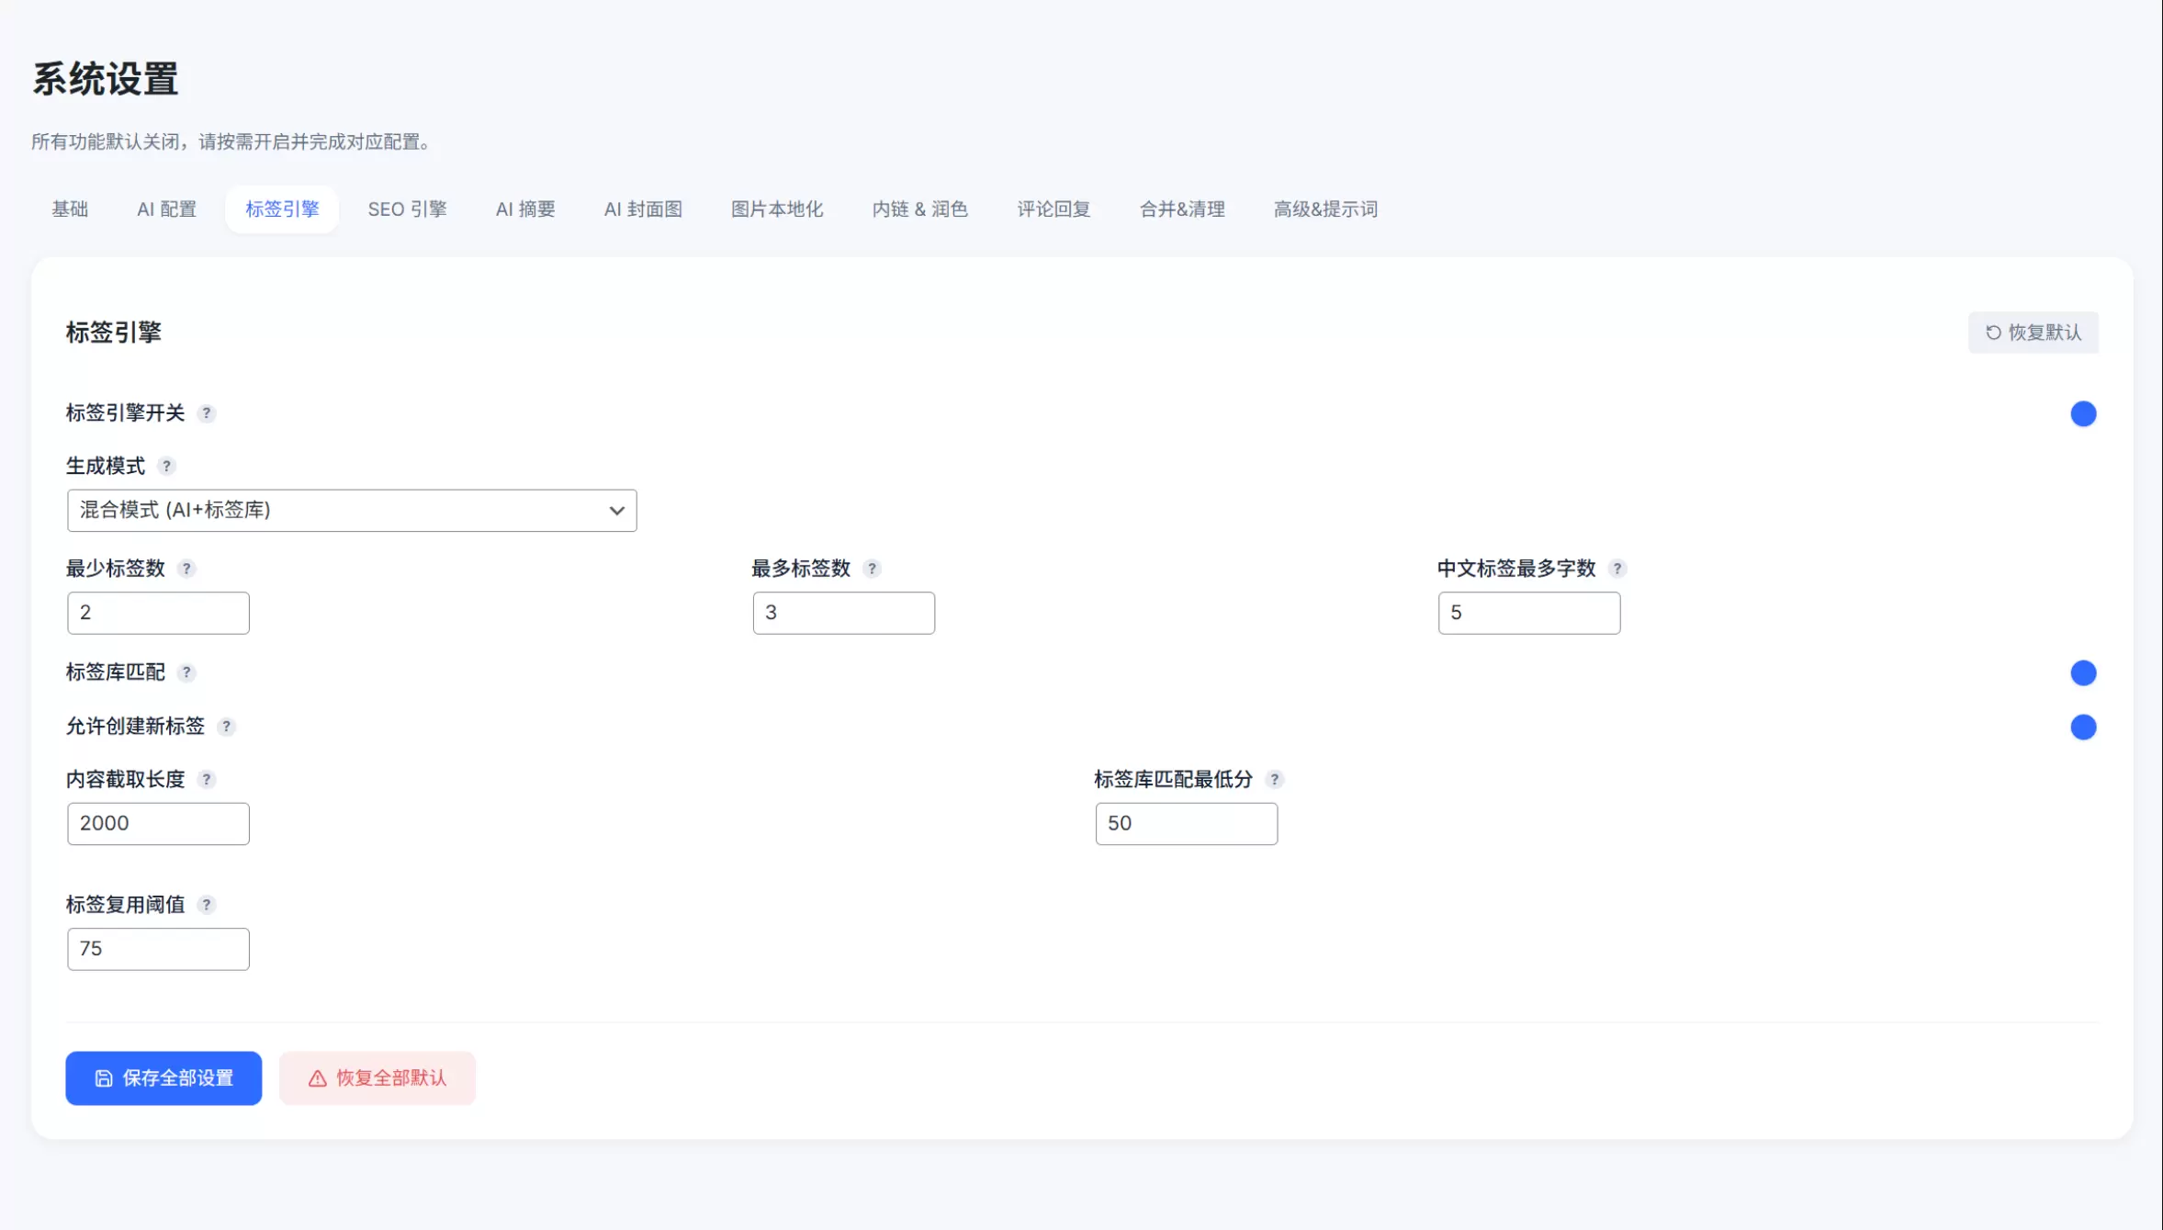Click help icon beside 中文标签最多字数
Image resolution: width=2163 pixels, height=1230 pixels.
(1617, 569)
